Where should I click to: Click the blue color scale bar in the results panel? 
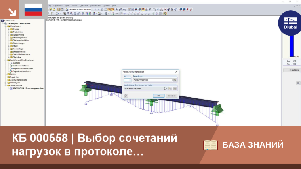(x=291, y=46)
